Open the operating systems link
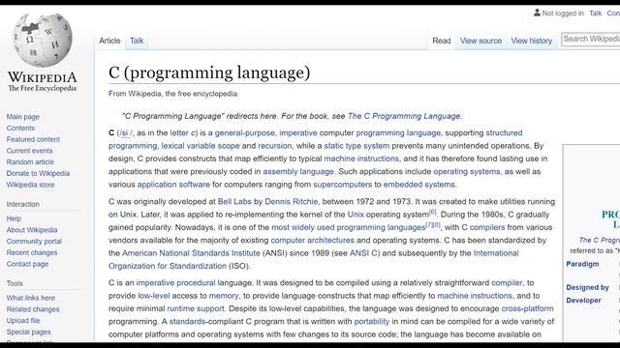Viewport: 620px width, 348px height. [467, 172]
